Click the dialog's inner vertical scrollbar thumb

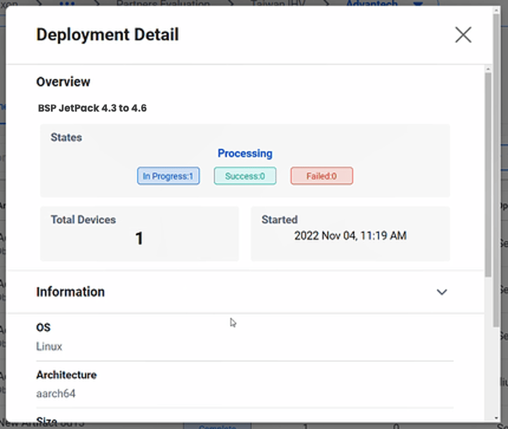[x=488, y=172]
